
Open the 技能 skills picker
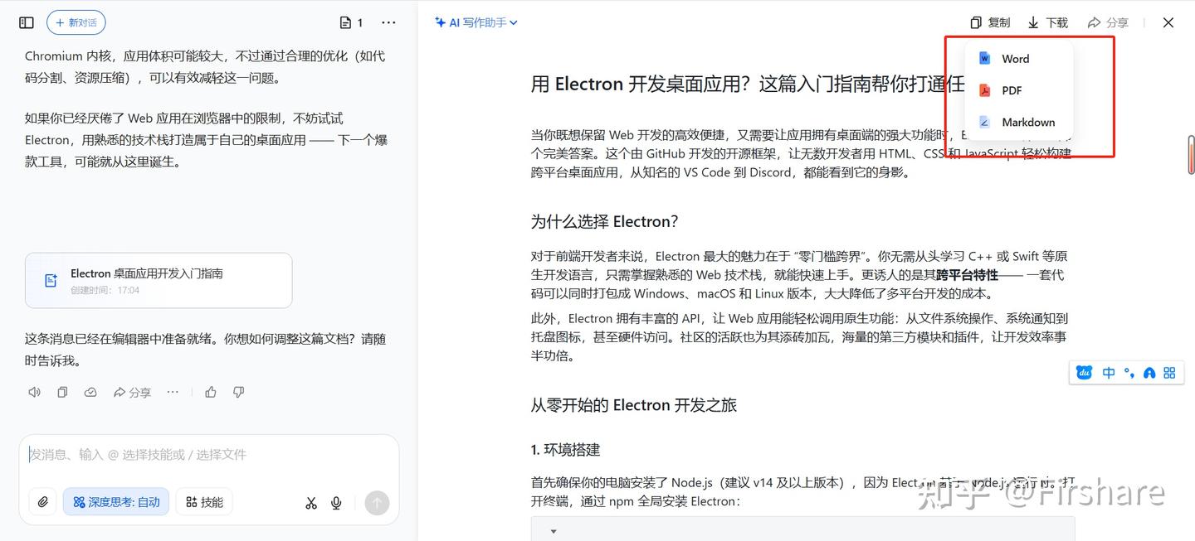point(204,502)
